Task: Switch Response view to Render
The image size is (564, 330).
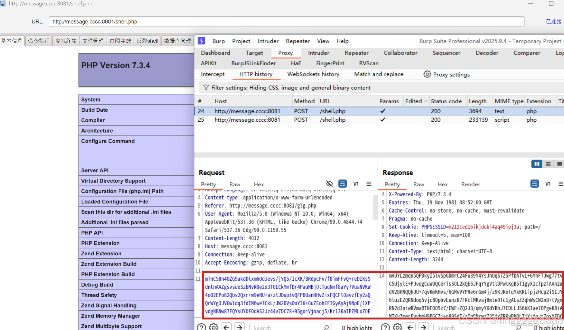Action: (x=471, y=184)
